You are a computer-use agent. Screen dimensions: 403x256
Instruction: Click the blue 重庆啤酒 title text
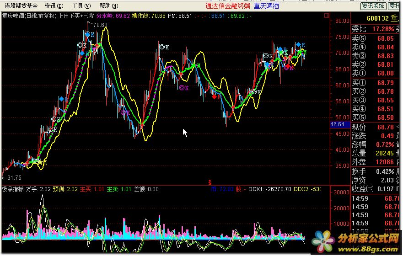(x=266, y=6)
